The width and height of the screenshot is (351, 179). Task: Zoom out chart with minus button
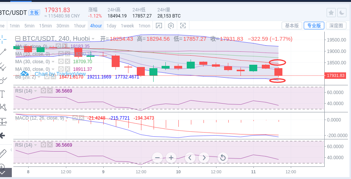[x=157, y=158]
